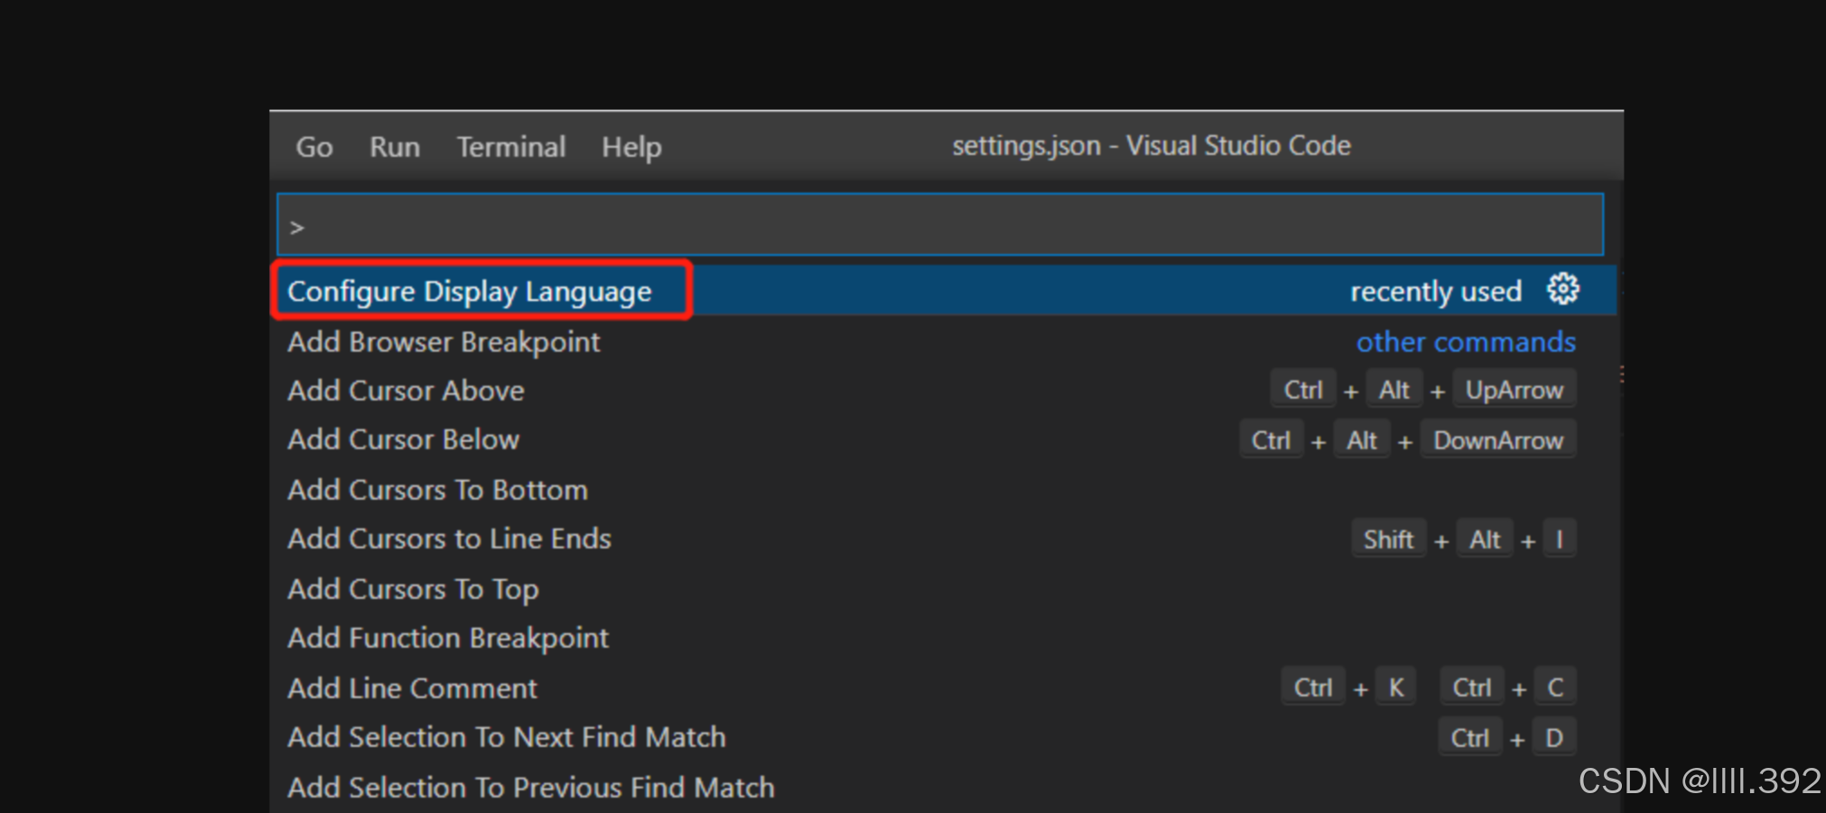Viewport: 1826px width, 813px height.
Task: Open the Help menu
Action: [631, 147]
